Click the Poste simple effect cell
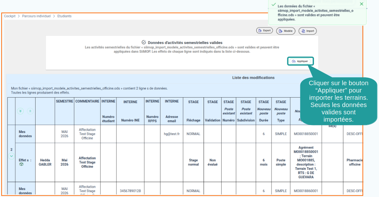The height and width of the screenshot is (197, 379). (x=281, y=162)
